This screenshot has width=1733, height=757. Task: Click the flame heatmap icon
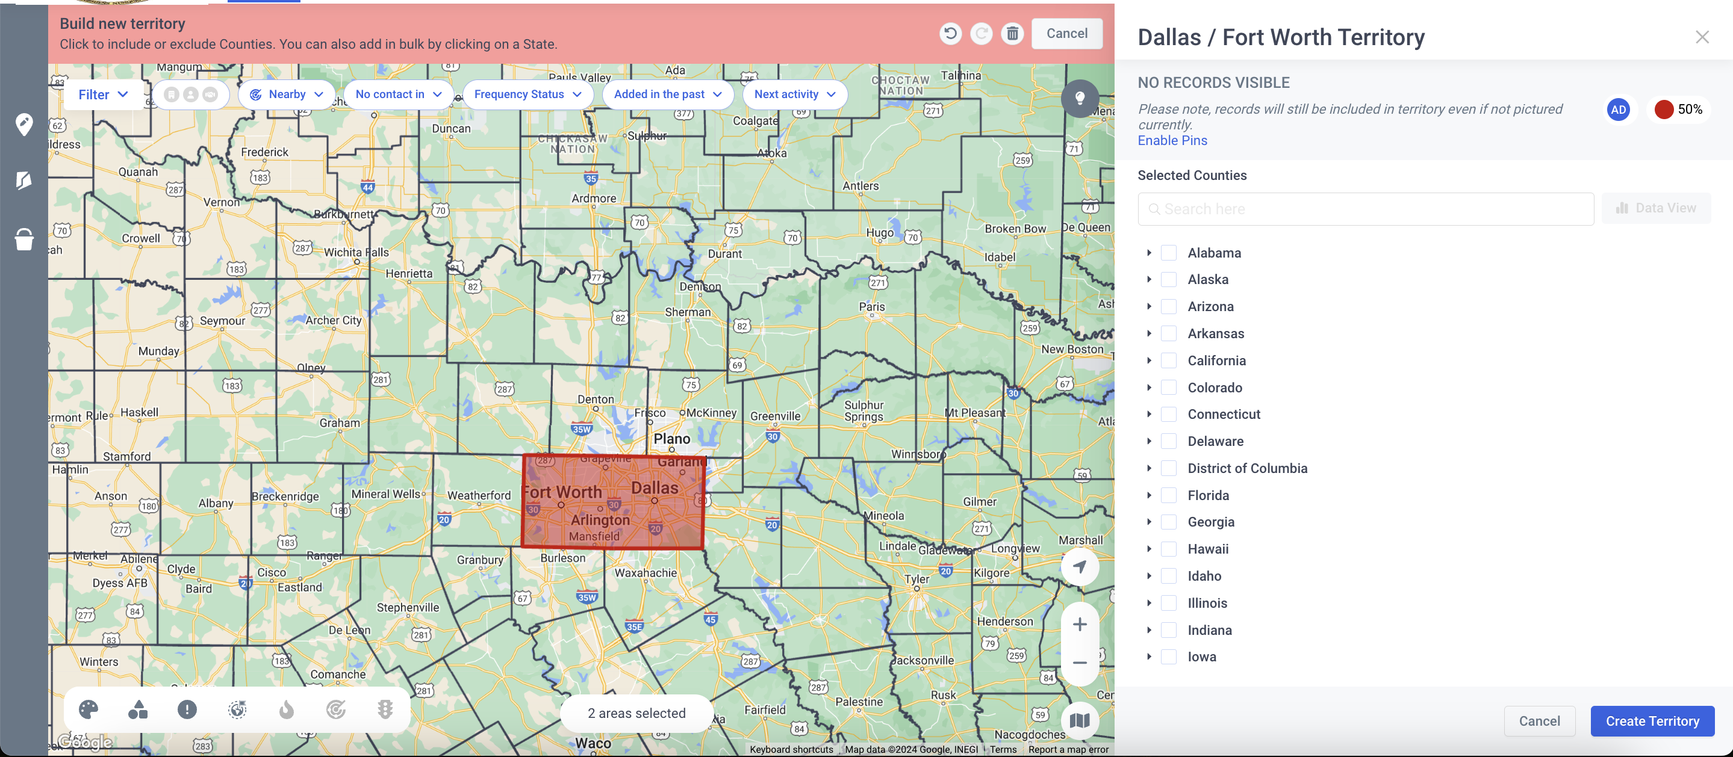click(x=287, y=710)
